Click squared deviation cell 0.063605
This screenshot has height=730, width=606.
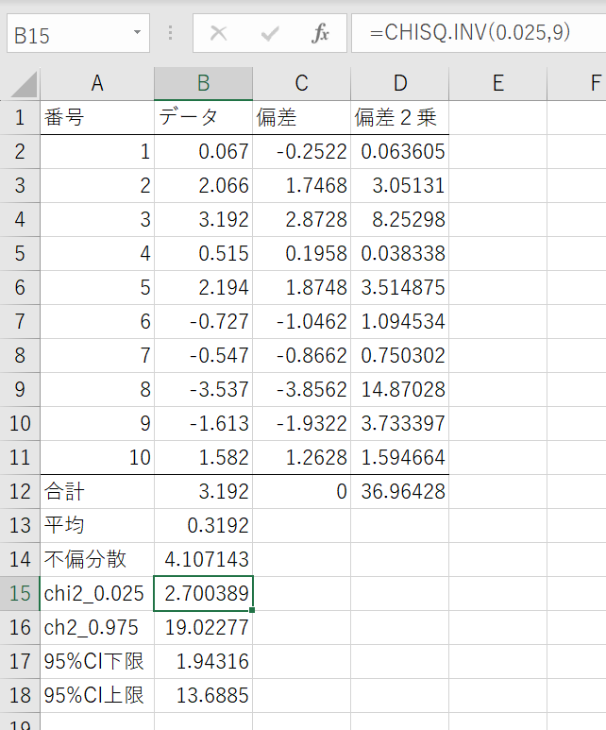tap(400, 152)
